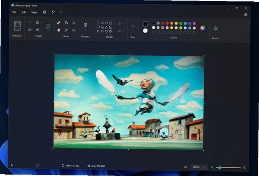Select the Eraser tool
The height and width of the screenshot is (176, 259).
[59, 30]
